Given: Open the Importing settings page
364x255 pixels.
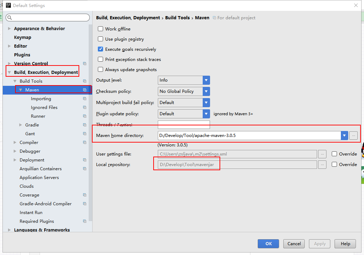Looking at the screenshot, I should tap(41, 99).
